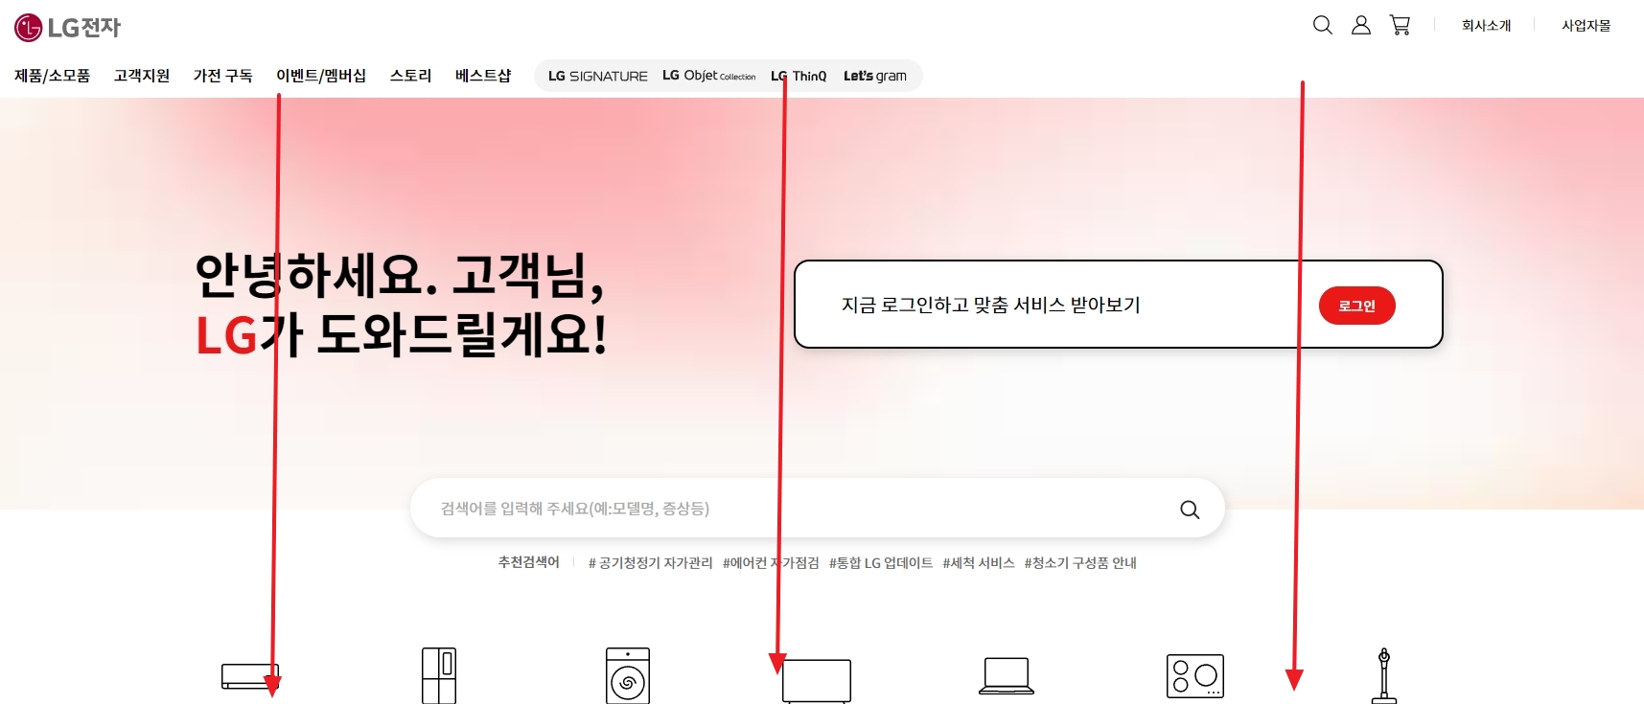The image size is (1644, 704).
Task: Select the TV product icon
Action: tap(817, 681)
